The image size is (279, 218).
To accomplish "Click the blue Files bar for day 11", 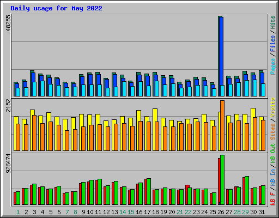I will tap(99, 80).
